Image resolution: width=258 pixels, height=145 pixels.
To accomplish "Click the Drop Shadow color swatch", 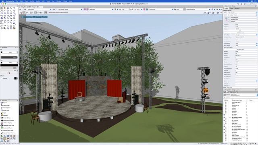I will tap(15, 79).
